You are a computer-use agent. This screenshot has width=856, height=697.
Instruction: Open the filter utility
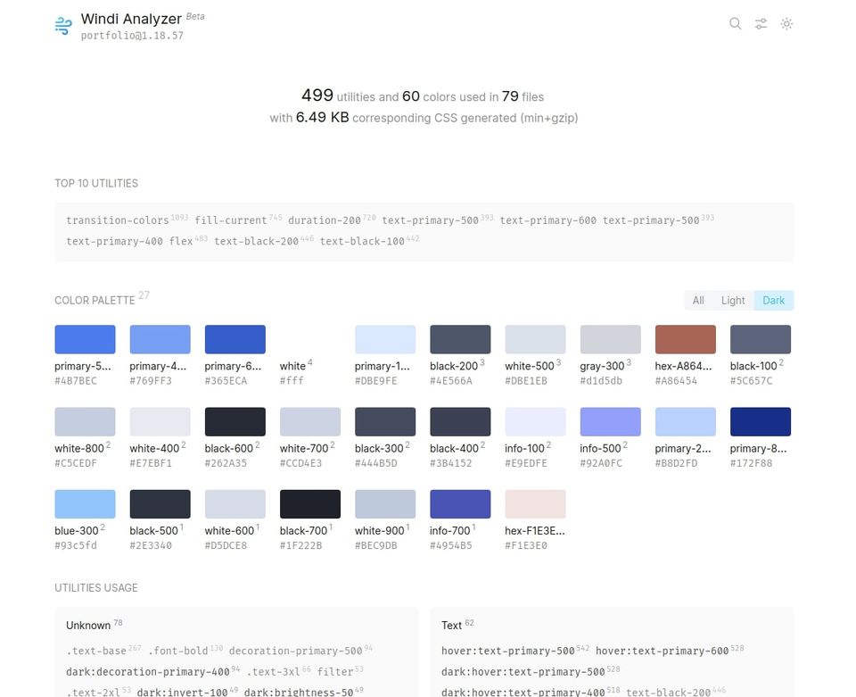(x=334, y=671)
